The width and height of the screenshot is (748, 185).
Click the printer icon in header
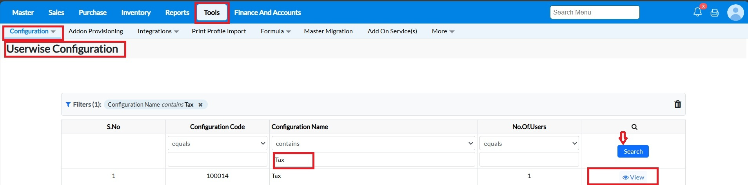pos(715,13)
